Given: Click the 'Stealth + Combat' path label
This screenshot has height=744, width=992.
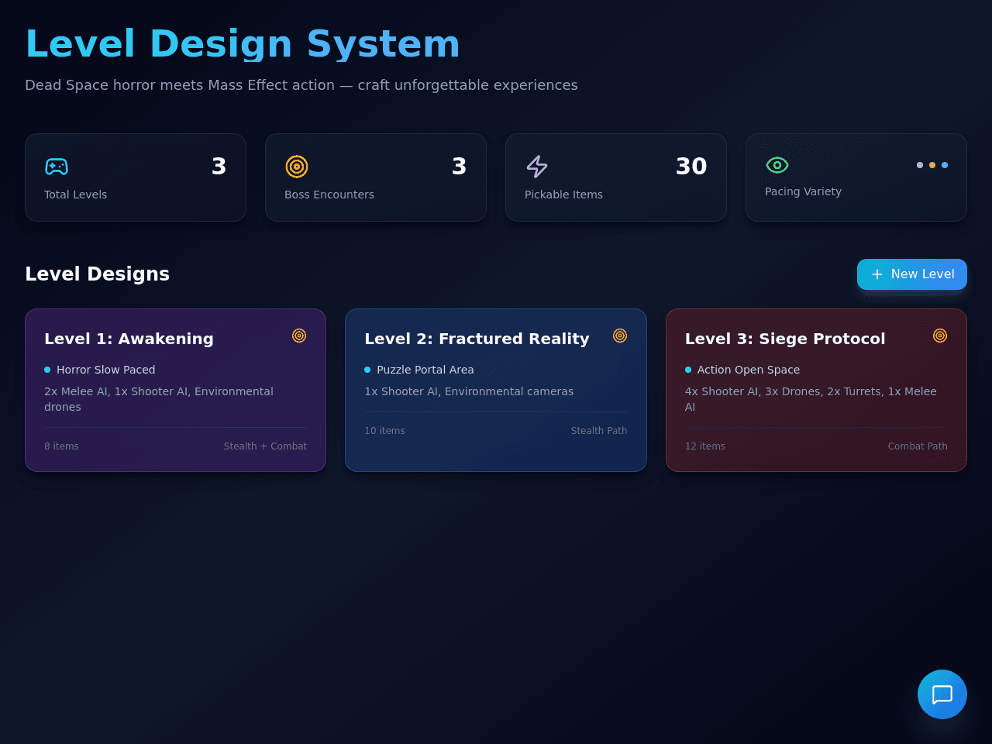Looking at the screenshot, I should (x=265, y=446).
